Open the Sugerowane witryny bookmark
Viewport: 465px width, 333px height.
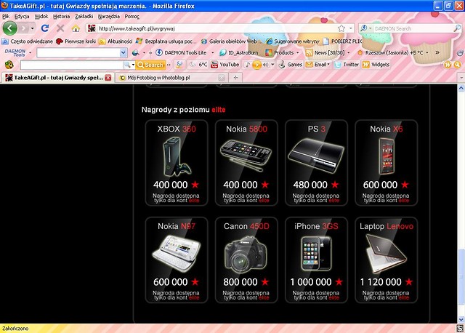click(293, 41)
